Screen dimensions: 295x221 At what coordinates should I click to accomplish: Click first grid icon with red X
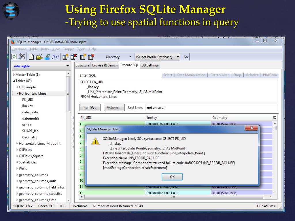coord(73,57)
